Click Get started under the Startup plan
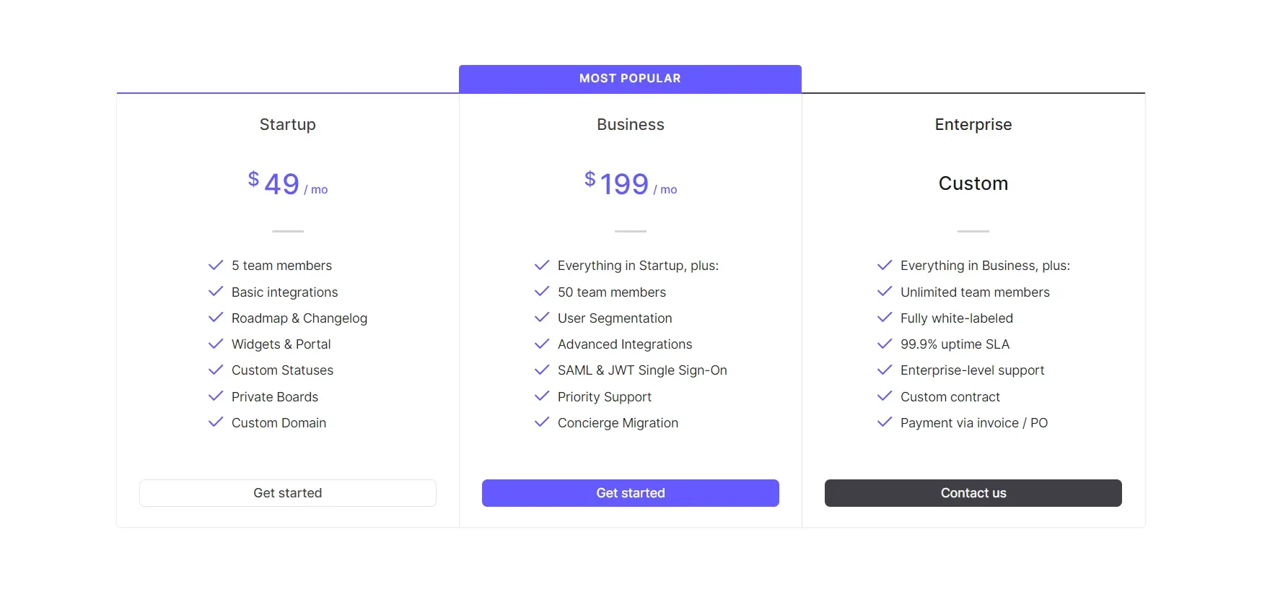This screenshot has width=1288, height=592. click(287, 492)
